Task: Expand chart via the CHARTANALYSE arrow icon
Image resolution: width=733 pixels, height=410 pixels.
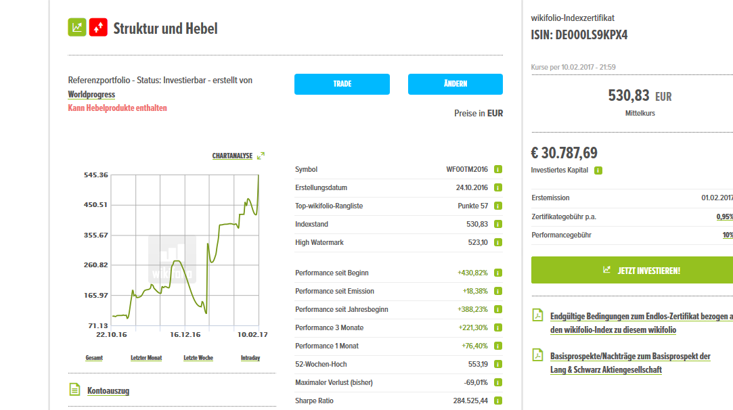Action: coord(261,155)
